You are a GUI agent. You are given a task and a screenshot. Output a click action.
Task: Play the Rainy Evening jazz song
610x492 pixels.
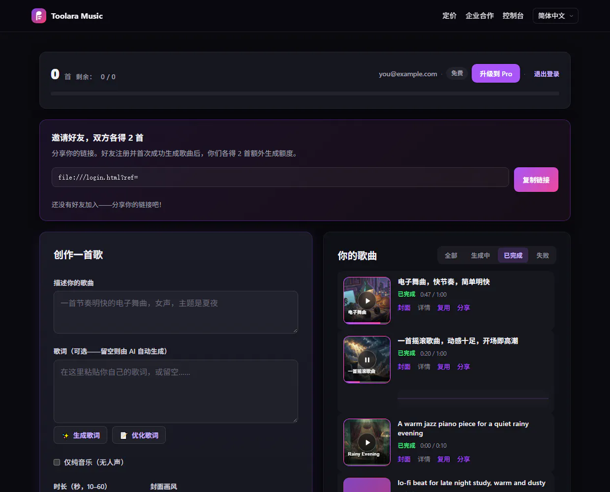click(x=367, y=442)
